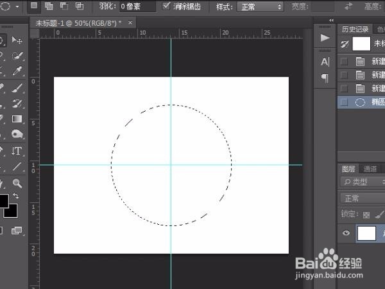
Task: Select the second 新建 history state
Action: (361, 75)
